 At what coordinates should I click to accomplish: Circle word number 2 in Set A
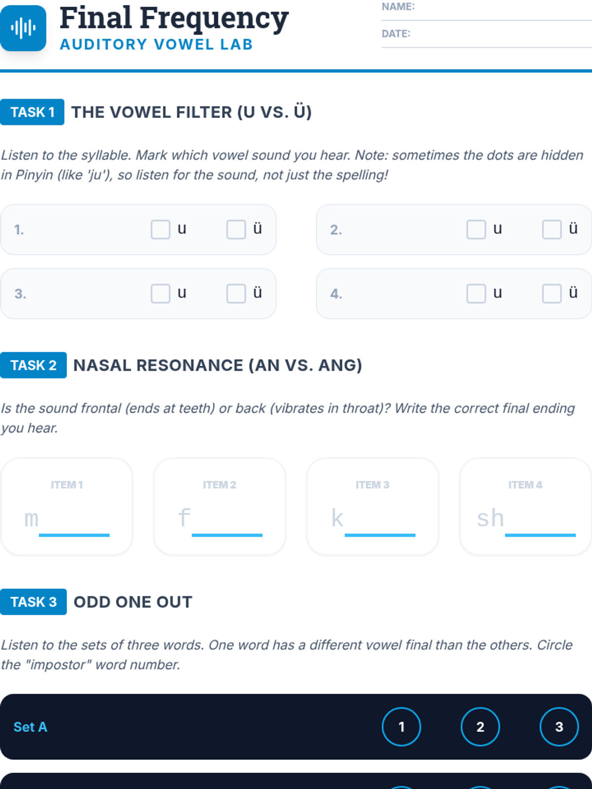coord(480,727)
